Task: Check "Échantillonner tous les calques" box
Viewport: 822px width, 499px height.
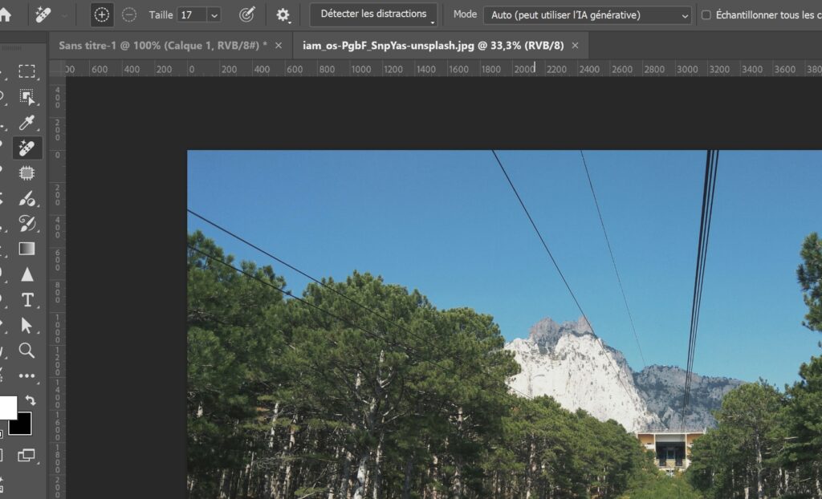Action: [706, 14]
